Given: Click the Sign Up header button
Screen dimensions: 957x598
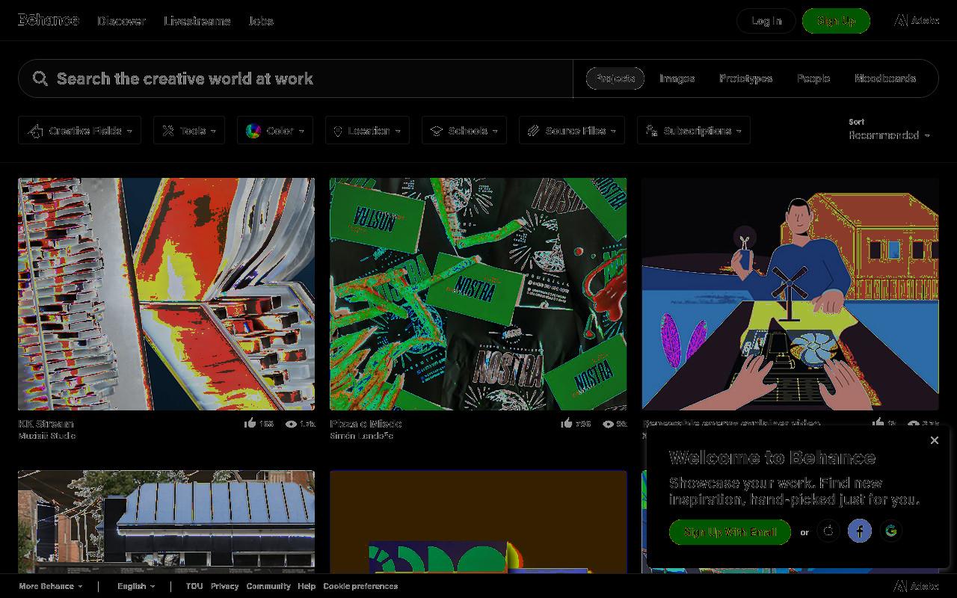Looking at the screenshot, I should pyautogui.click(x=836, y=21).
